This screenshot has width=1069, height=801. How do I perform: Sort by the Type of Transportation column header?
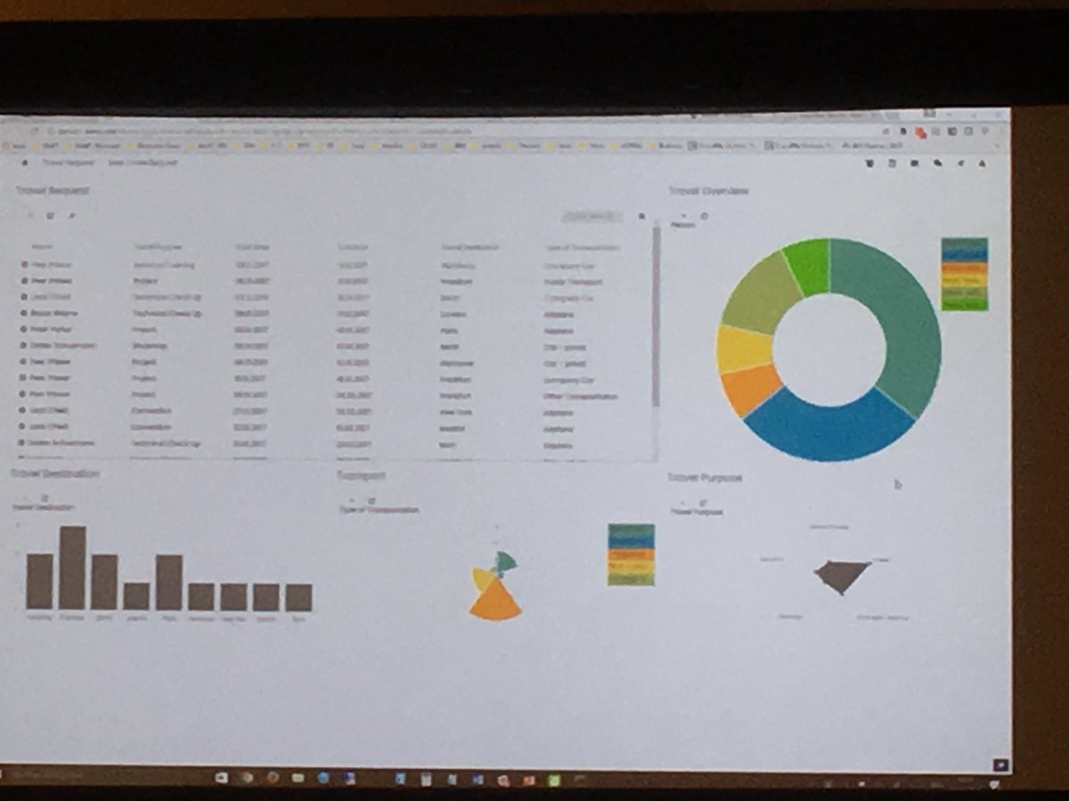pyautogui.click(x=582, y=247)
